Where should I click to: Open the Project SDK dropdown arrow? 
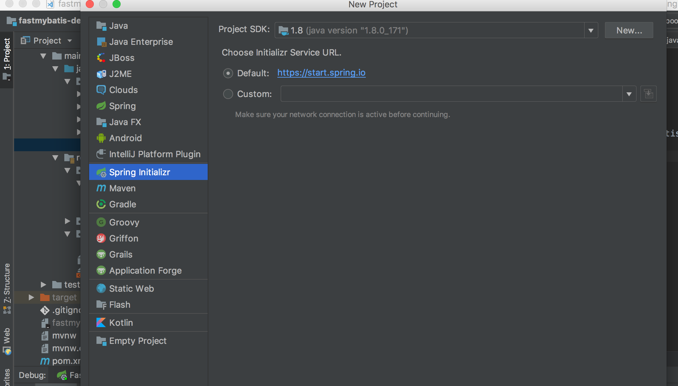tap(591, 30)
